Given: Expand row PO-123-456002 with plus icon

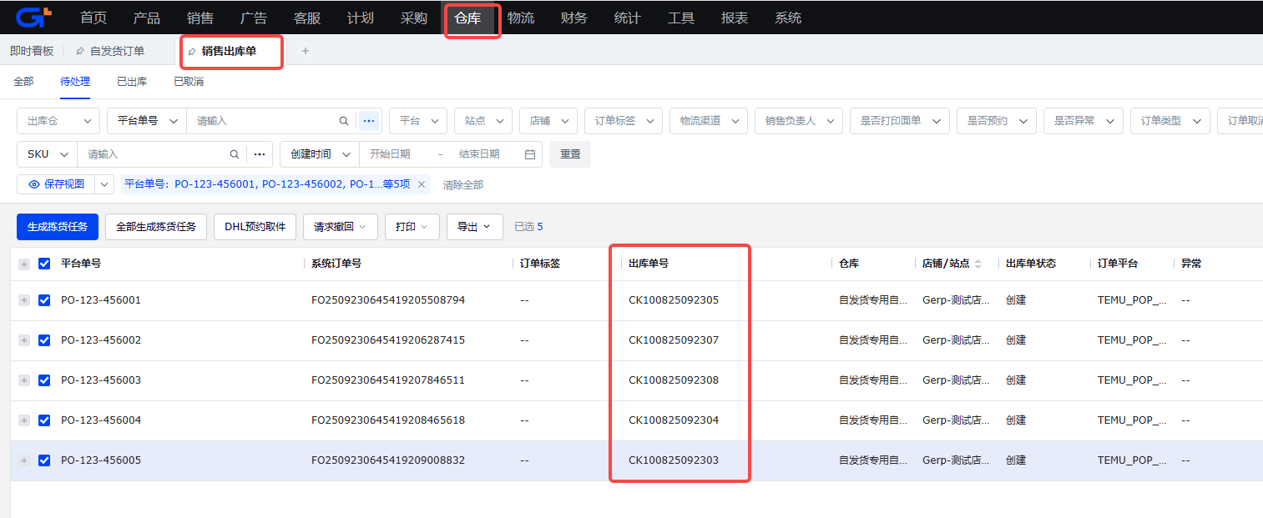Looking at the screenshot, I should click(x=24, y=340).
